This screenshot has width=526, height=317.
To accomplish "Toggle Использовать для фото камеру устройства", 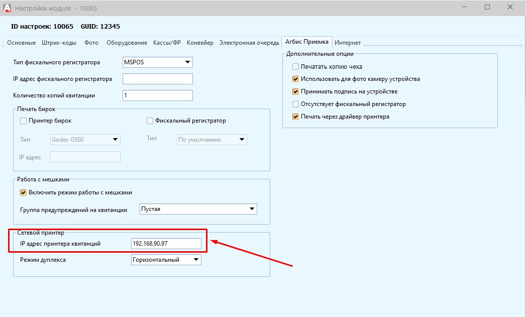I will coord(295,79).
